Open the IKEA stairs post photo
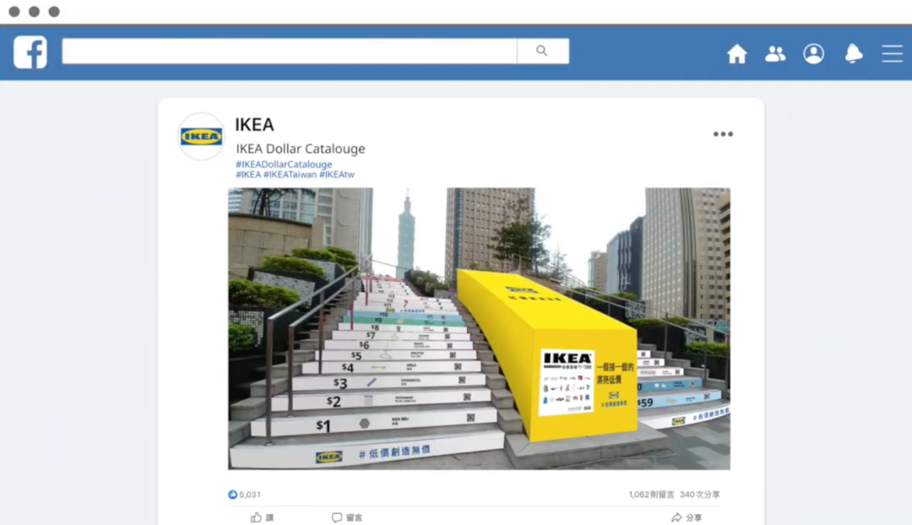Screen dimensions: 912x525 pyautogui.click(x=479, y=328)
